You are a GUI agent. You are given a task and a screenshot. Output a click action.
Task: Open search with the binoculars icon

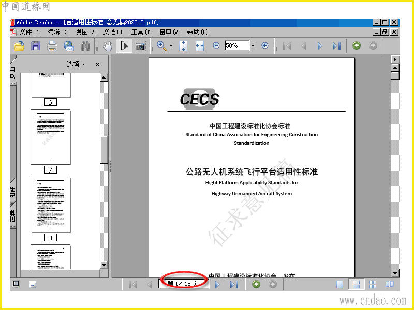(85, 46)
